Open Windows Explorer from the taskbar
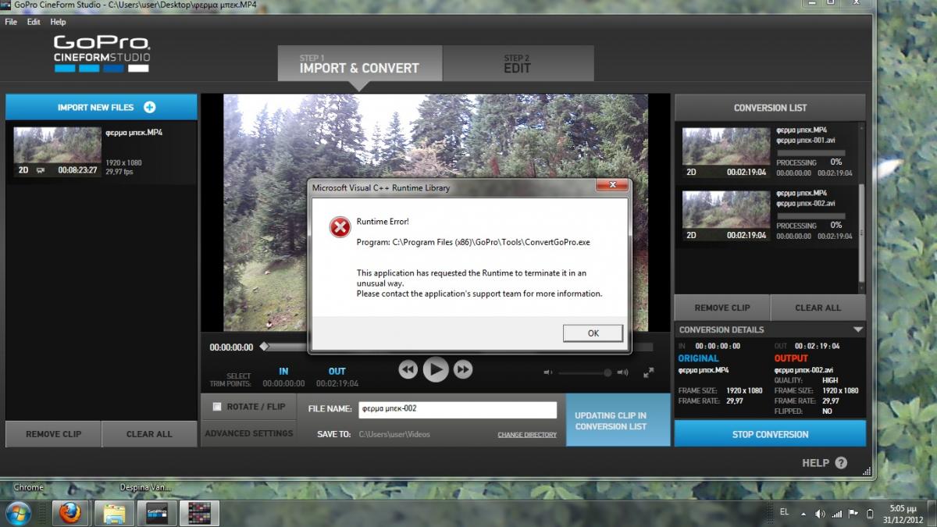The height and width of the screenshot is (527, 937). point(114,513)
